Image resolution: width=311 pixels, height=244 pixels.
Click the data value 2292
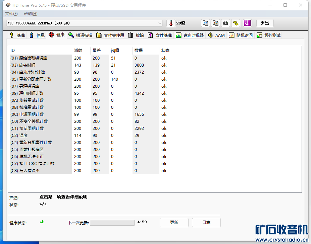point(139,129)
